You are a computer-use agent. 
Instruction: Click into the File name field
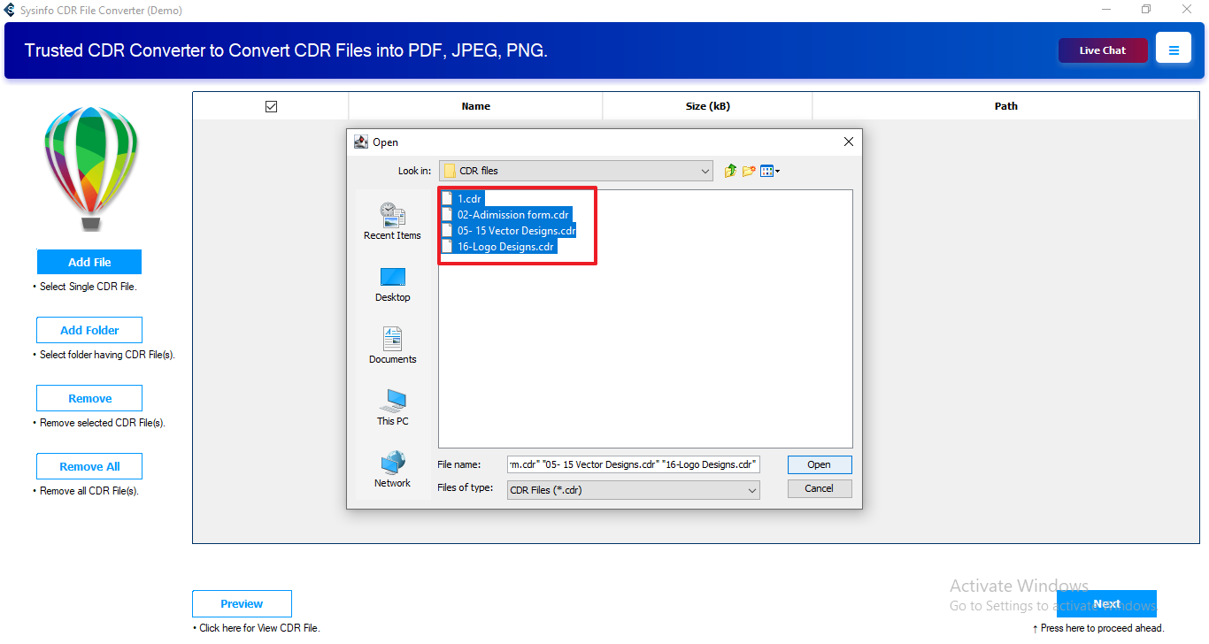pos(633,464)
